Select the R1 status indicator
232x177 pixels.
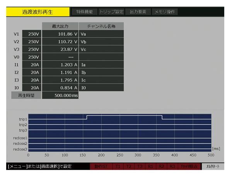point(150,167)
